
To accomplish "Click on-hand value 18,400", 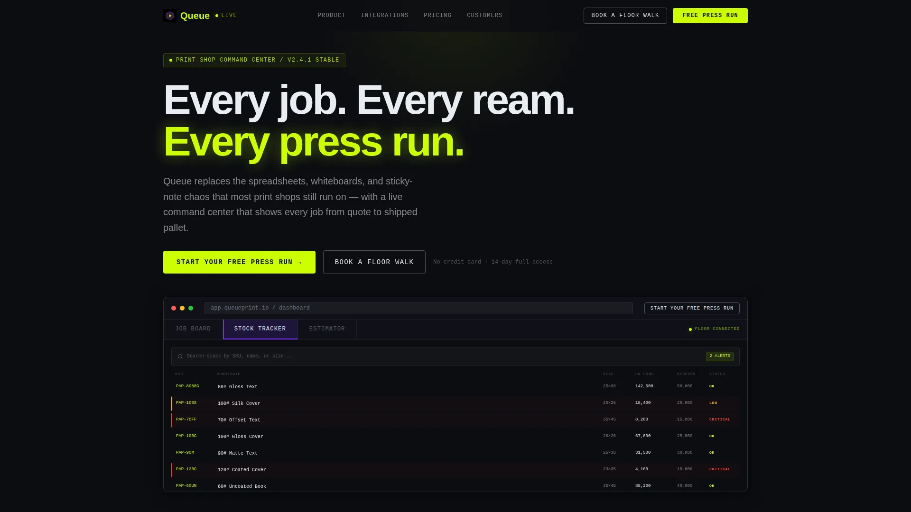I will coord(643,403).
